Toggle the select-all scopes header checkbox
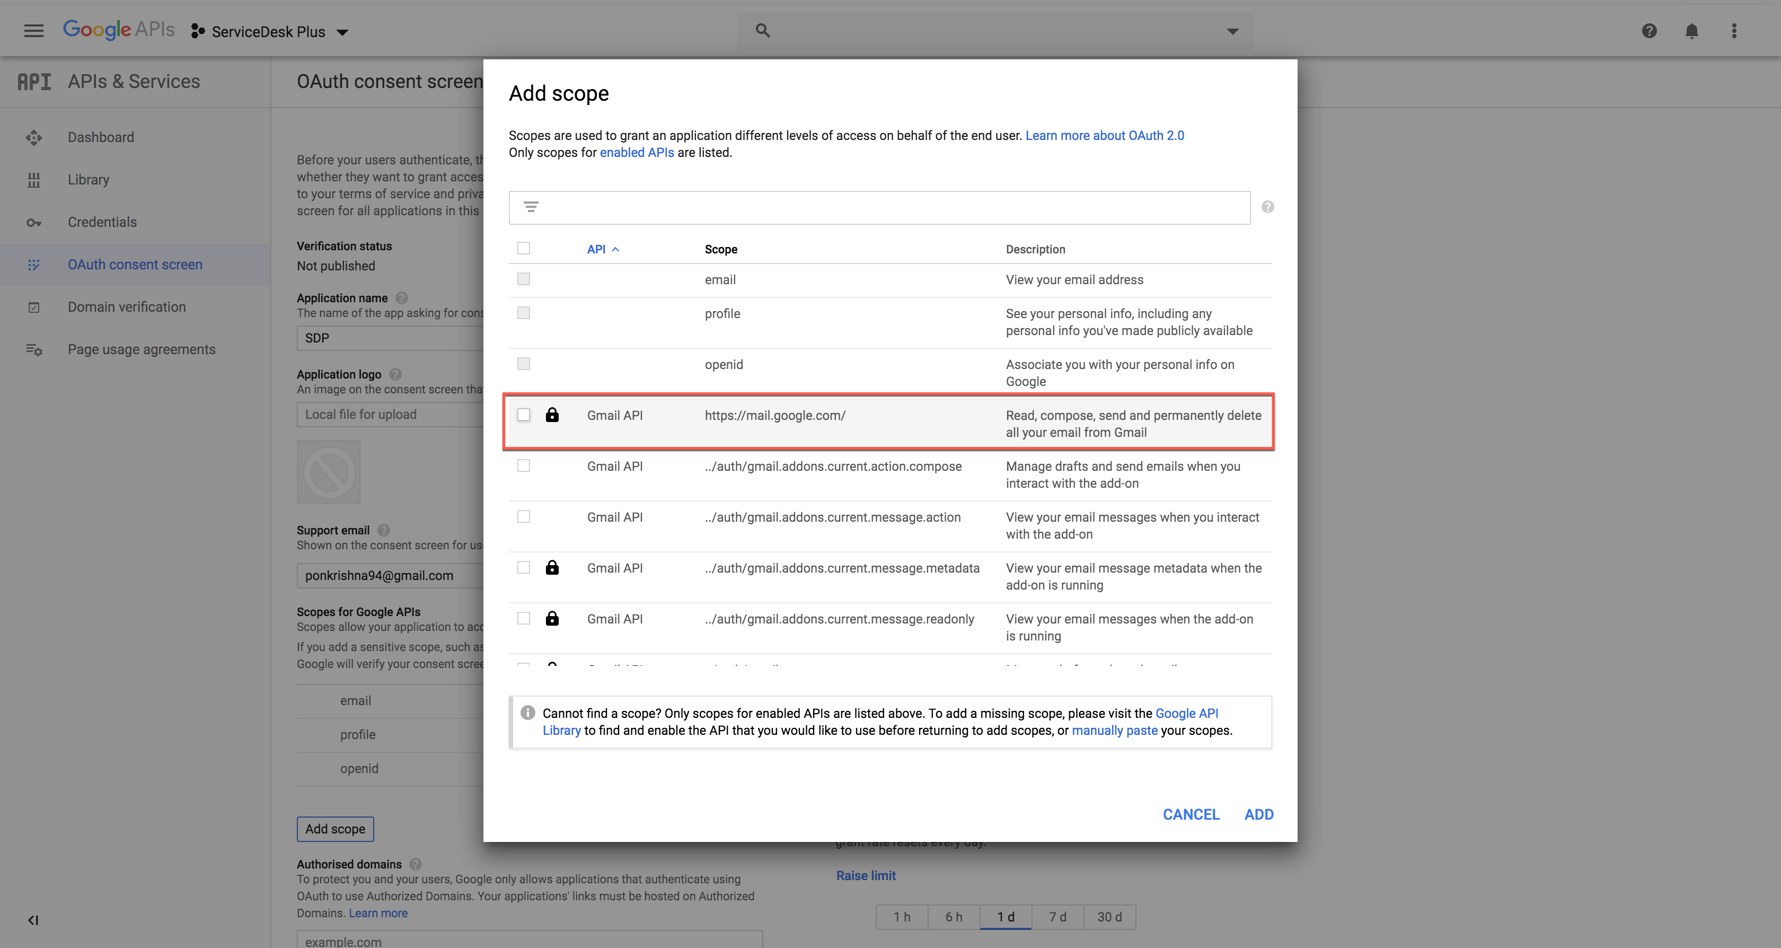The height and width of the screenshot is (948, 1781). click(523, 248)
